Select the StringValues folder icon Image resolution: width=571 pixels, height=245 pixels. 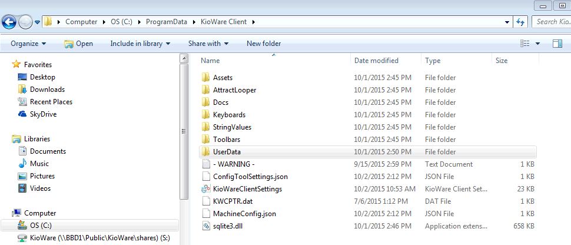205,127
